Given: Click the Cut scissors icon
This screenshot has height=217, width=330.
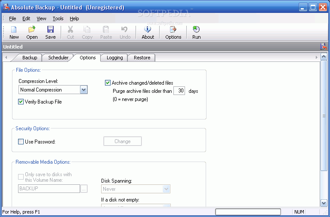Looking at the screenshot, I should (70, 30).
